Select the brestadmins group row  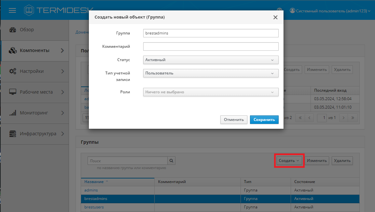coord(220,199)
